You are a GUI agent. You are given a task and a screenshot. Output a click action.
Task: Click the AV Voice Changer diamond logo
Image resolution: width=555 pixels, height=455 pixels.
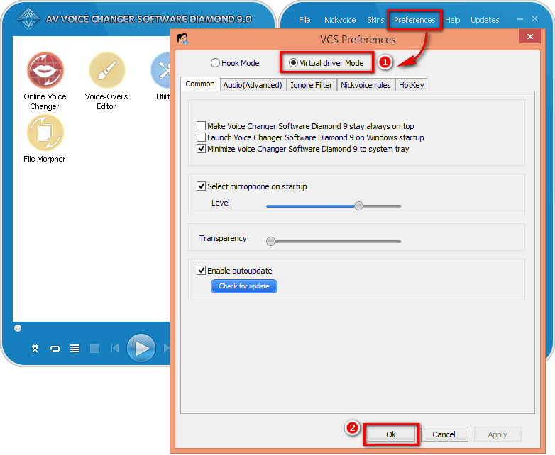(x=28, y=19)
